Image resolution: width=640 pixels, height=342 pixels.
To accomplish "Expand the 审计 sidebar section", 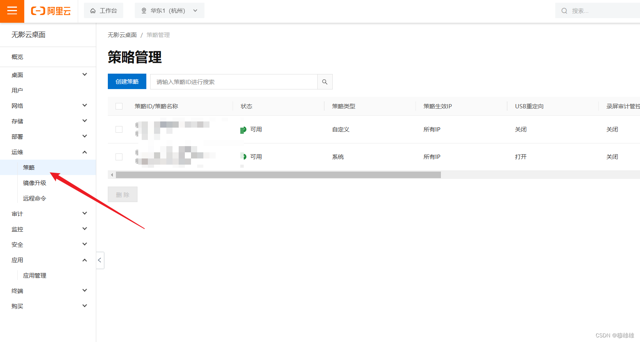I will coord(85,213).
